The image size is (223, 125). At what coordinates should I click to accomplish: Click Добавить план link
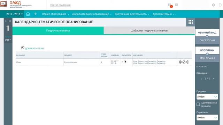34,49
